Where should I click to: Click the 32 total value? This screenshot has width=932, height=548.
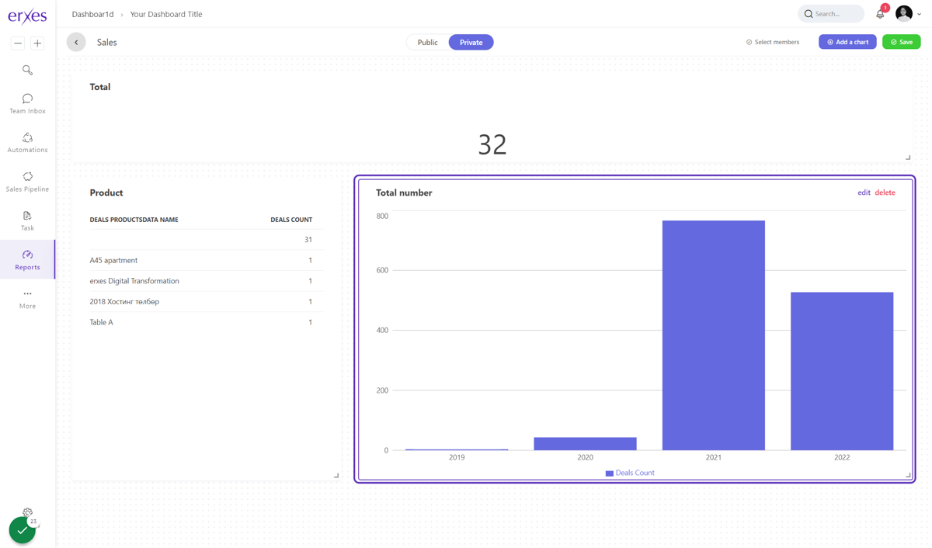tap(492, 144)
